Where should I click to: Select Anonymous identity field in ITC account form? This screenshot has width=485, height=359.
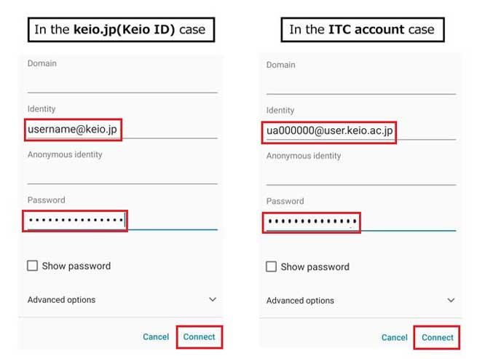[360, 176]
